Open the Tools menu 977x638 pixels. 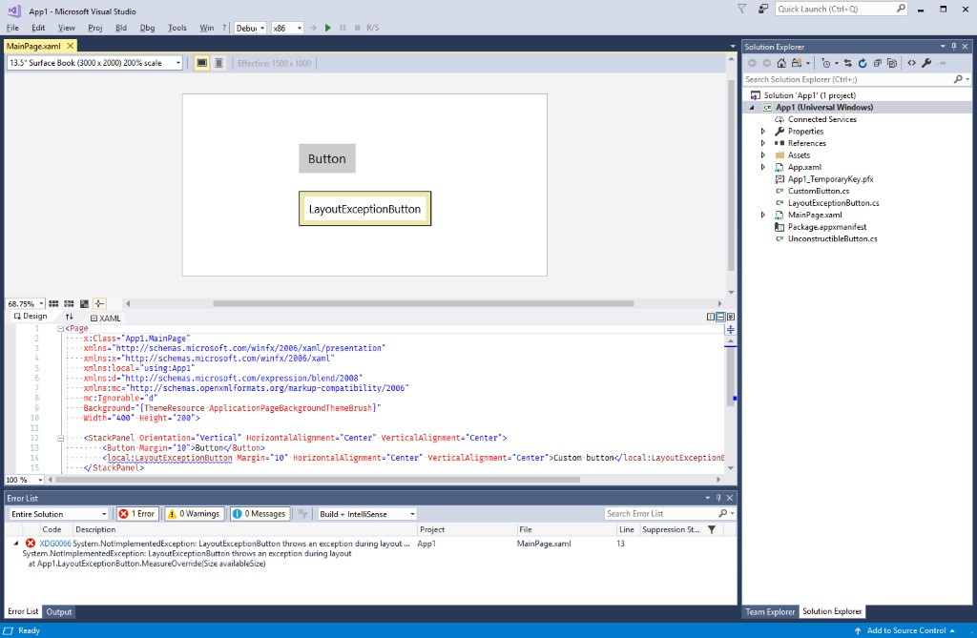tap(177, 28)
